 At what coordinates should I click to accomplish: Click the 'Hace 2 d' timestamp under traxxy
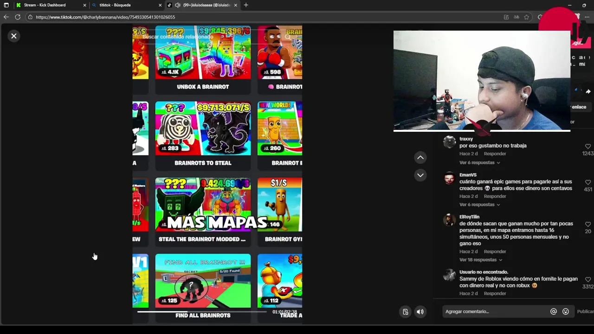[468, 154]
